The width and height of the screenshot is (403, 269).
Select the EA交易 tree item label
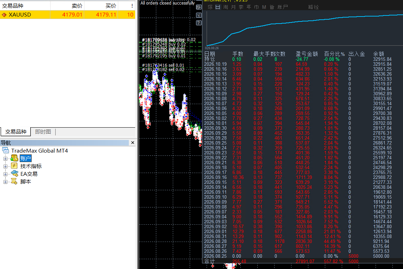pyautogui.click(x=29, y=174)
